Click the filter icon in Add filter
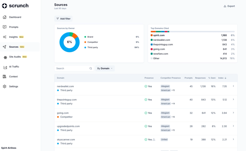 point(58,19)
